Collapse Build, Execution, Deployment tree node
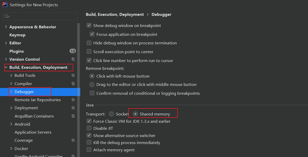 [6, 67]
